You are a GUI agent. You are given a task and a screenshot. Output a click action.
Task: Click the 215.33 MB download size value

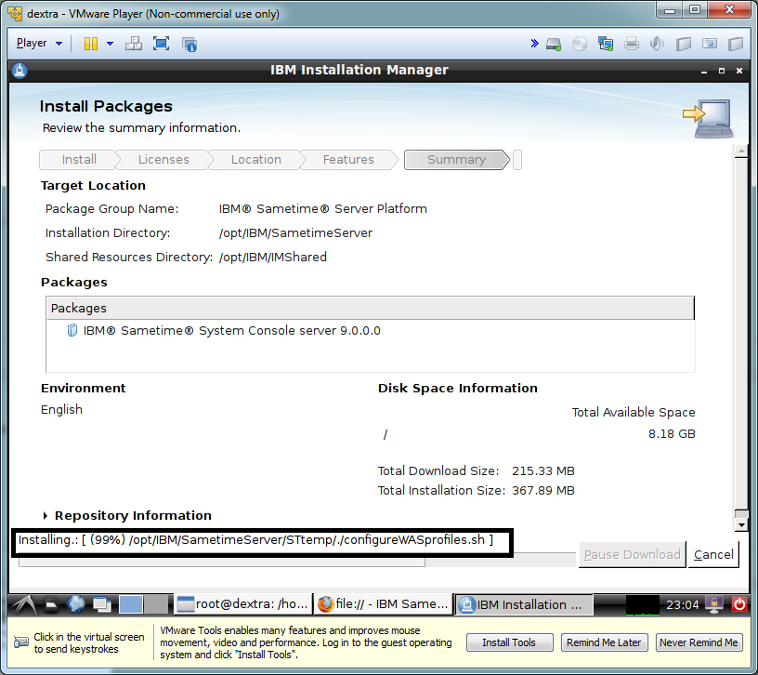click(542, 471)
